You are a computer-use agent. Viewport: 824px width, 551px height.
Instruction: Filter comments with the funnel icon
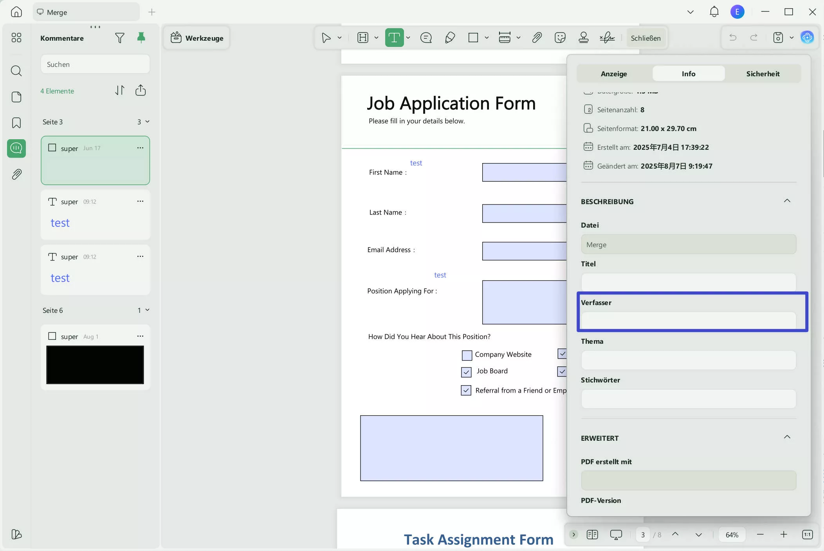click(x=120, y=38)
